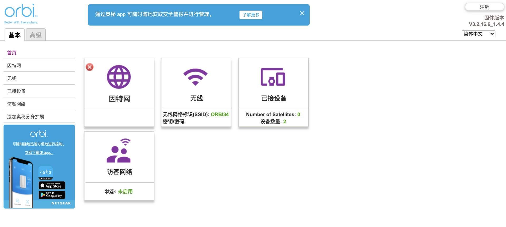Click the App Store download badge
Screen dimensions: 506x227
pyautogui.click(x=52, y=185)
